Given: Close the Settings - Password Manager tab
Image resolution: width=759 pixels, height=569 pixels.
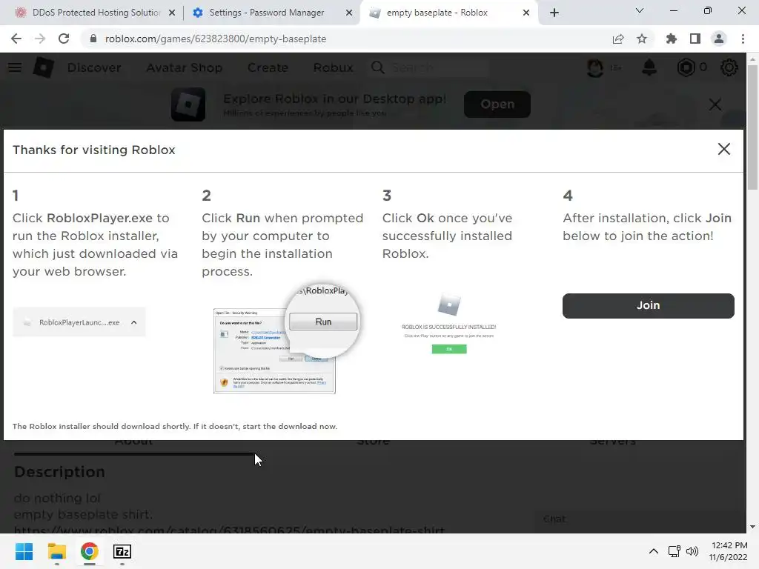Looking at the screenshot, I should click(x=349, y=13).
